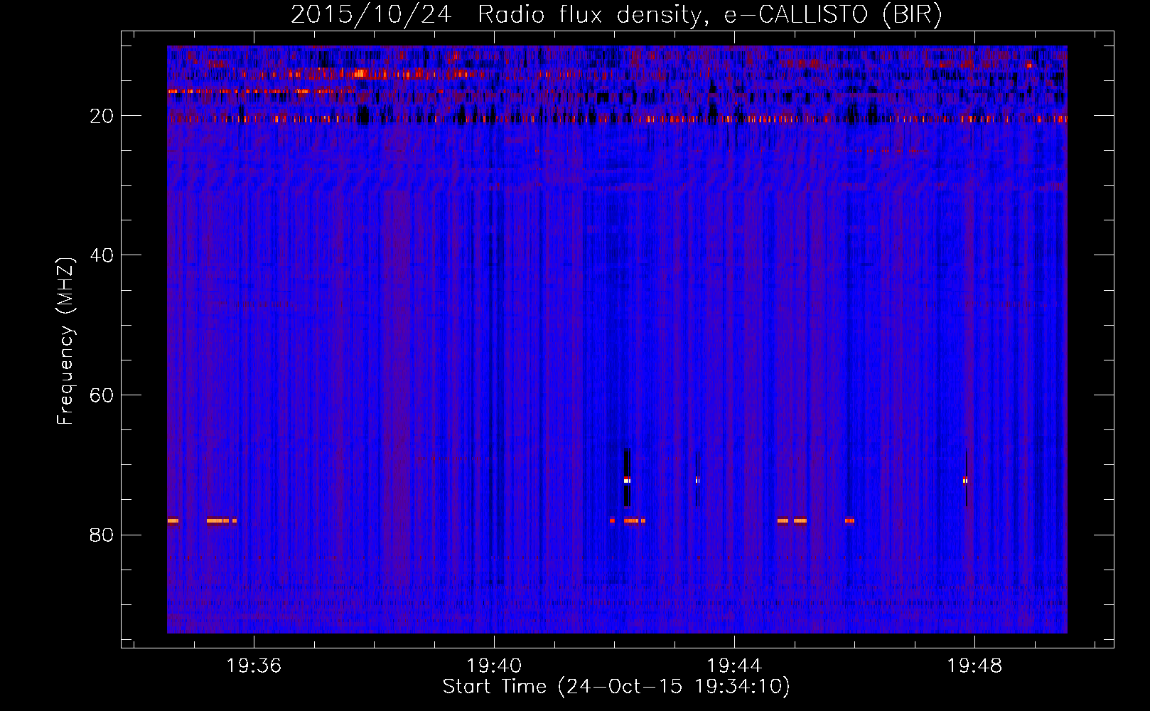Click the 60 MHz frequency tick label

[x=102, y=395]
